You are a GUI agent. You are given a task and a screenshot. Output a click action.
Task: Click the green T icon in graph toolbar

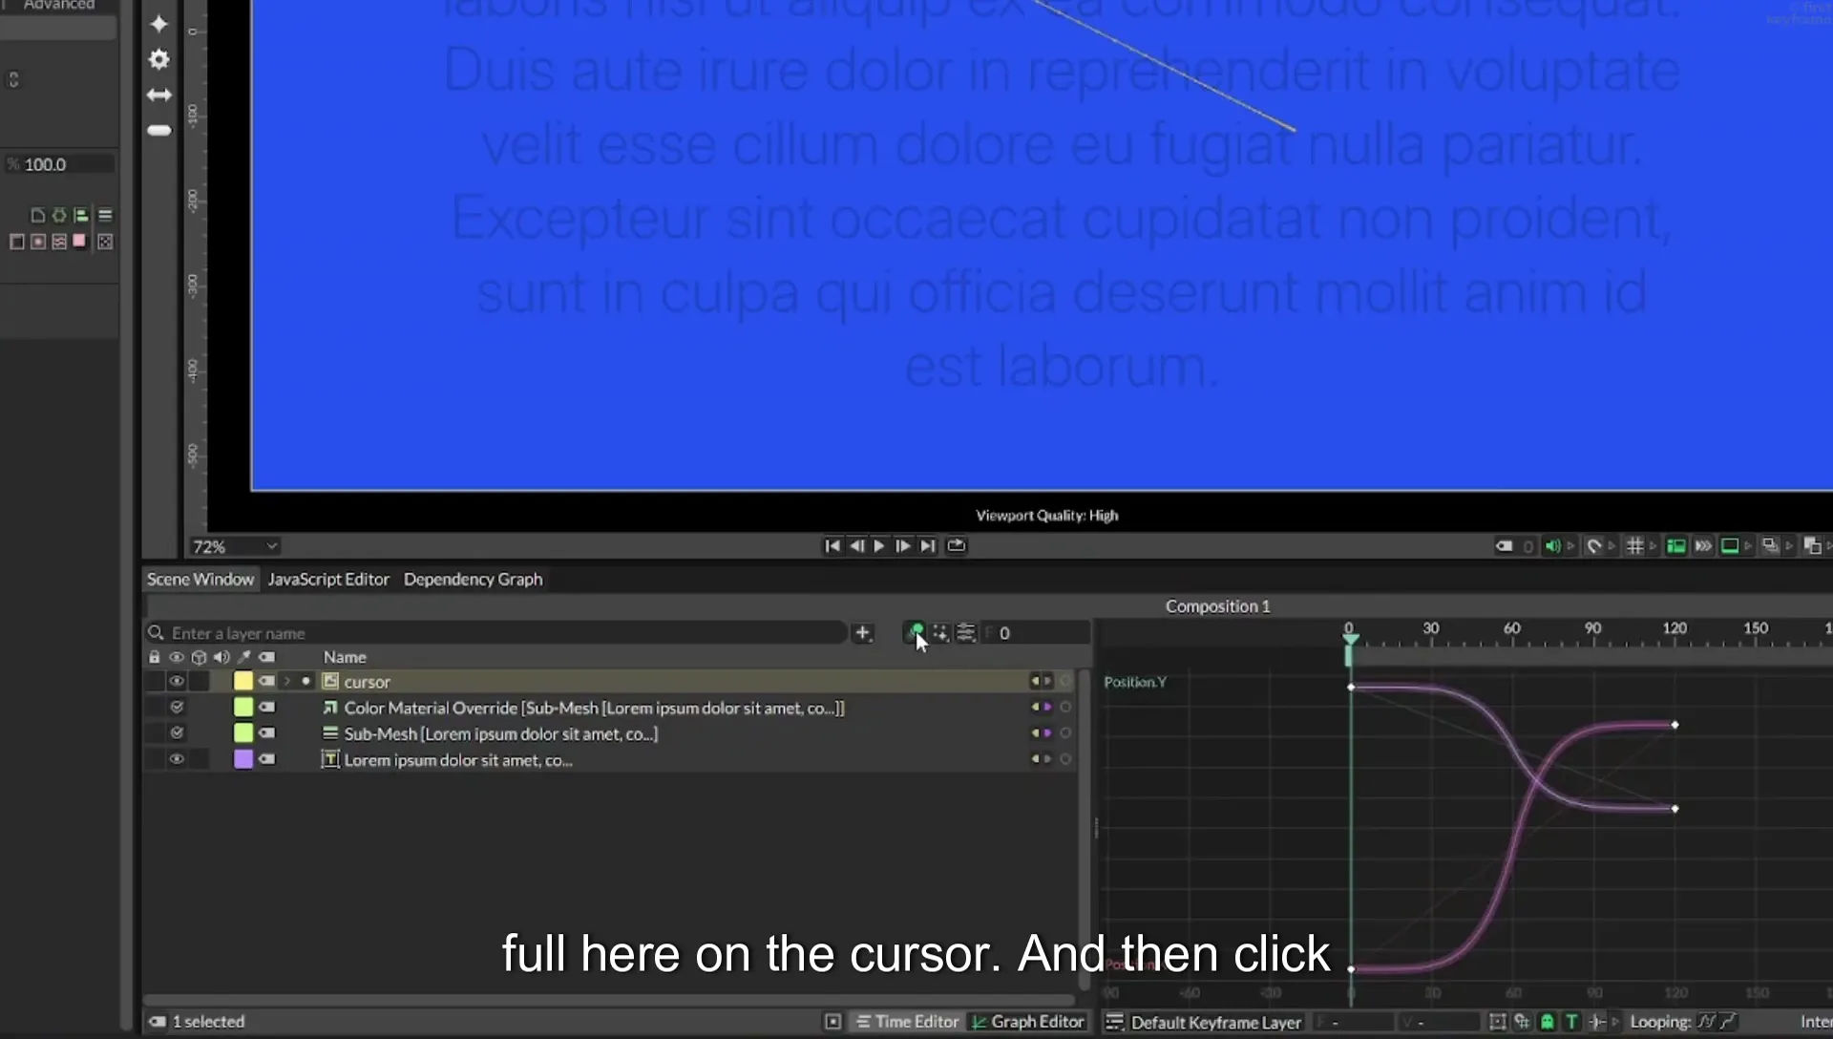tap(1571, 1022)
